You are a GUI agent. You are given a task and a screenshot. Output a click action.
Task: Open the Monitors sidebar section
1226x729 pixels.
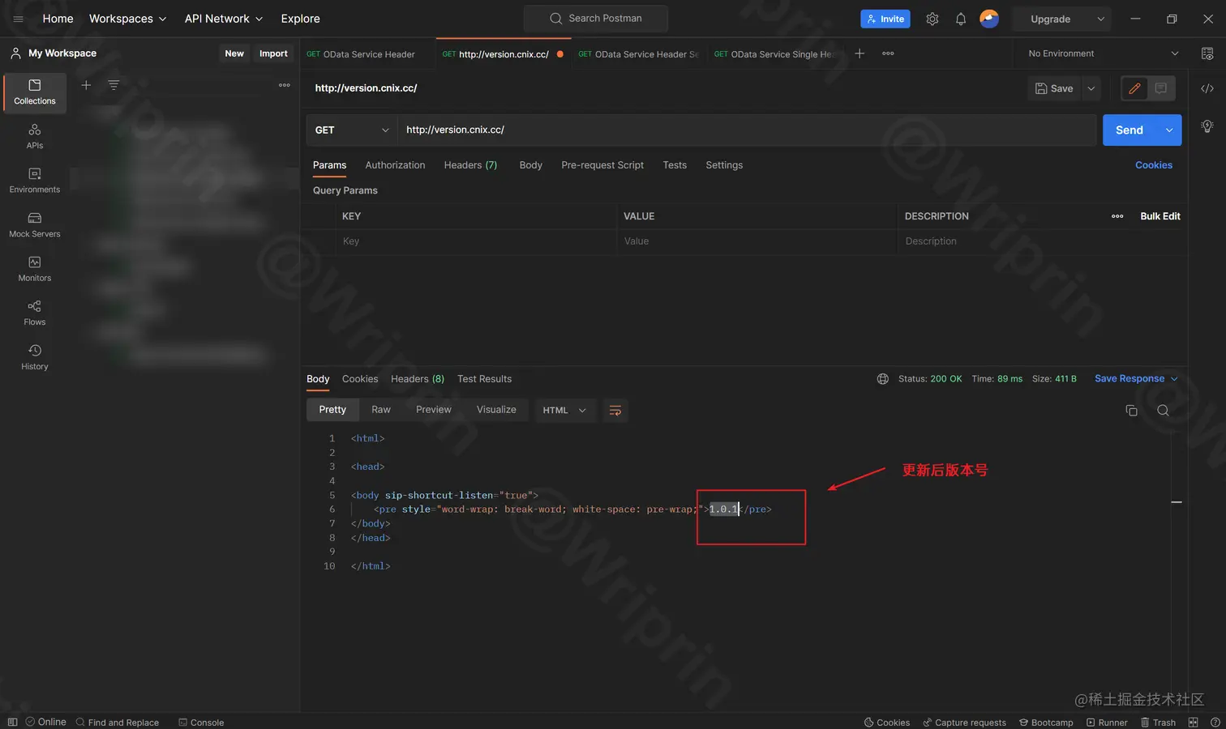[x=35, y=269]
